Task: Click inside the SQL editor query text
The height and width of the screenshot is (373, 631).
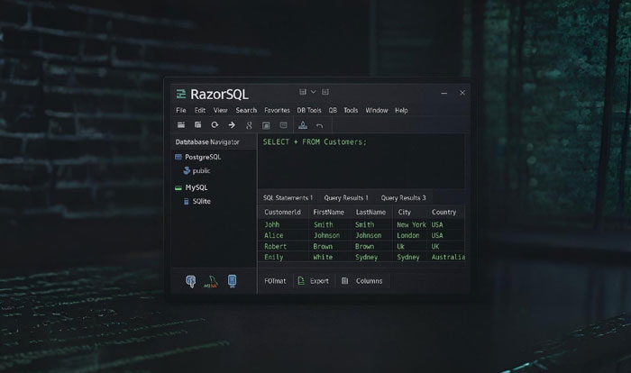Action: click(x=315, y=141)
